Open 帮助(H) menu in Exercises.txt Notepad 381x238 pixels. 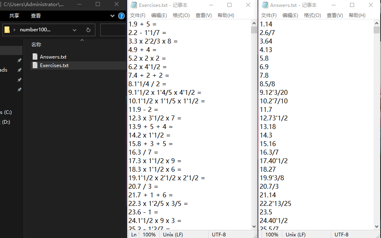pyautogui.click(x=226, y=15)
